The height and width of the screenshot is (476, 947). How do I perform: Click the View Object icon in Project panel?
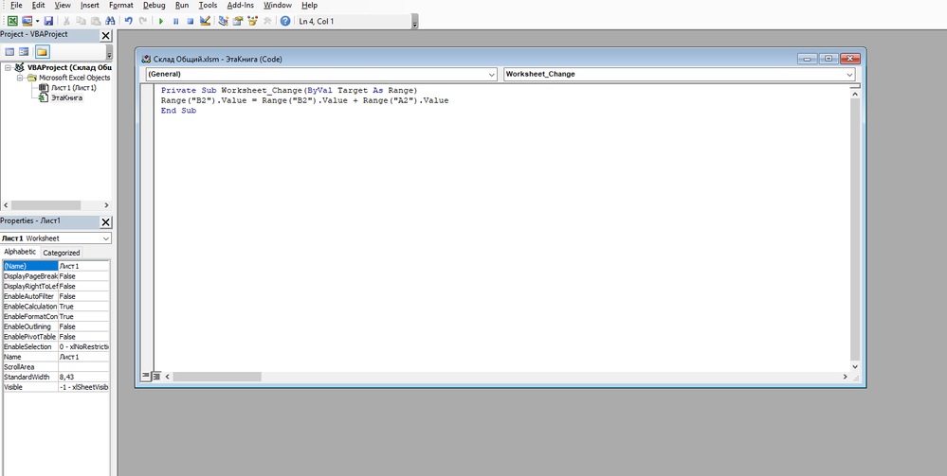click(x=24, y=52)
